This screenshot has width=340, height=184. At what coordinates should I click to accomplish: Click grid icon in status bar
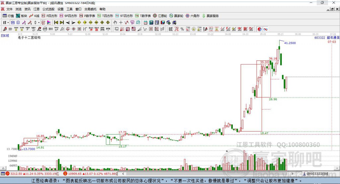click(x=3, y=174)
